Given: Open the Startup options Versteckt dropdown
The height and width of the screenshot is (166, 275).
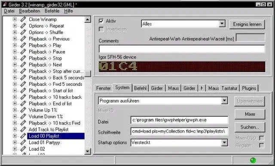Looking at the screenshot, I should click(x=224, y=142).
